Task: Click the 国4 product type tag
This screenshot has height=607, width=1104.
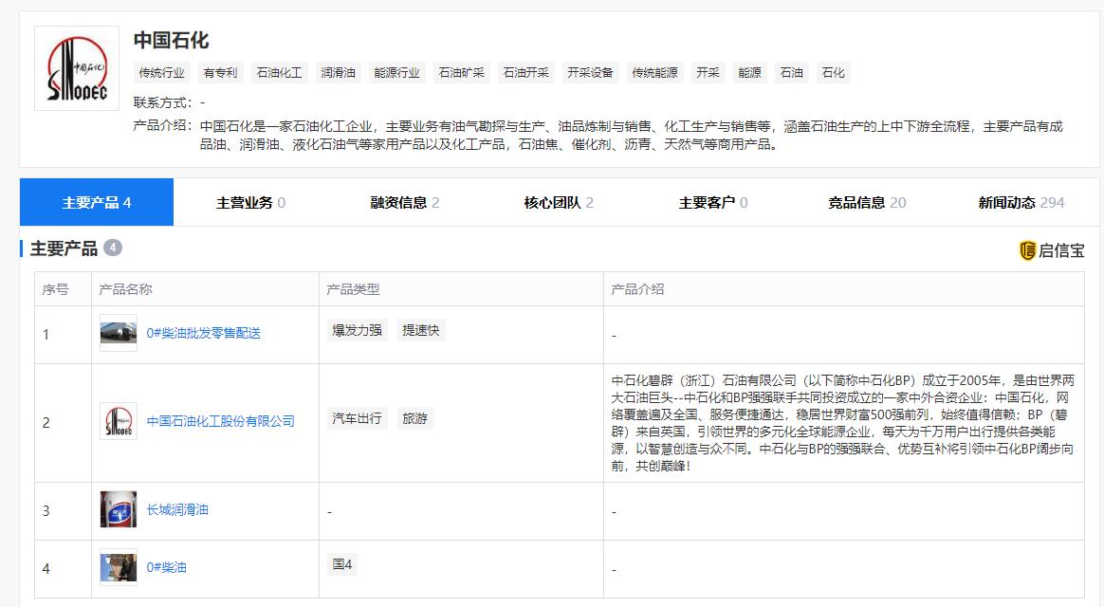Action: coord(342,564)
